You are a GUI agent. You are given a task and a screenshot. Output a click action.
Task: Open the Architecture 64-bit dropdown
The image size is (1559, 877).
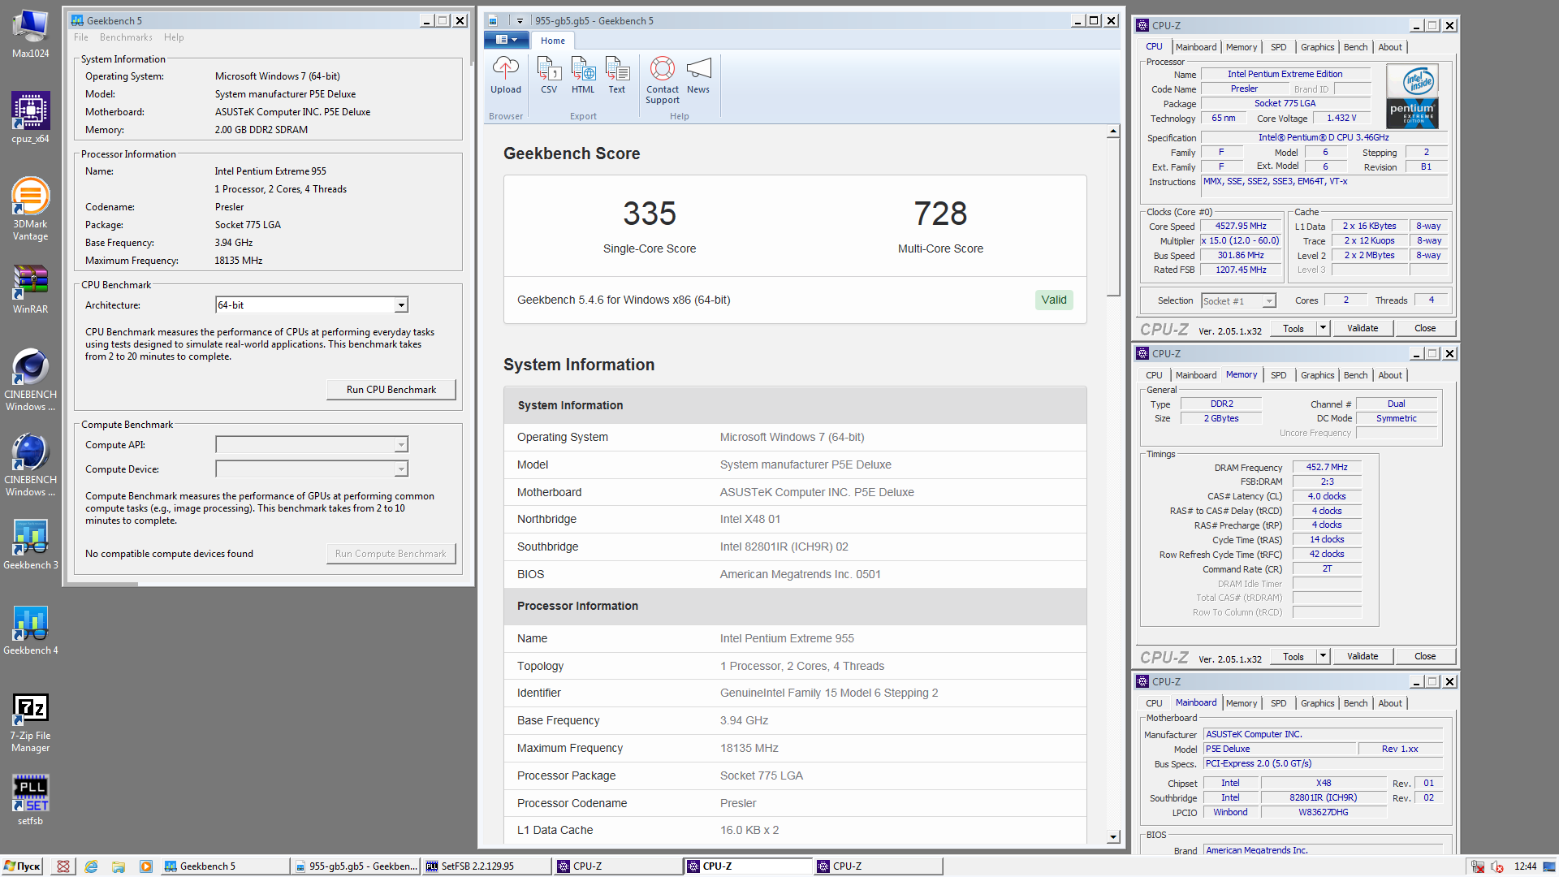[x=401, y=305]
